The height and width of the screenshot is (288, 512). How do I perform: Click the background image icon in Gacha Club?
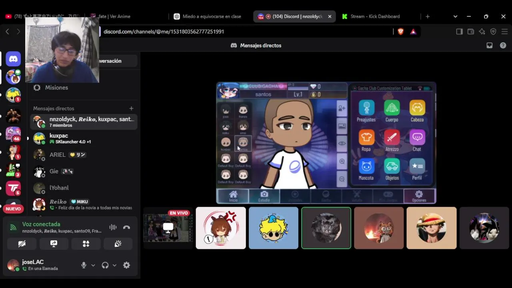click(x=342, y=126)
